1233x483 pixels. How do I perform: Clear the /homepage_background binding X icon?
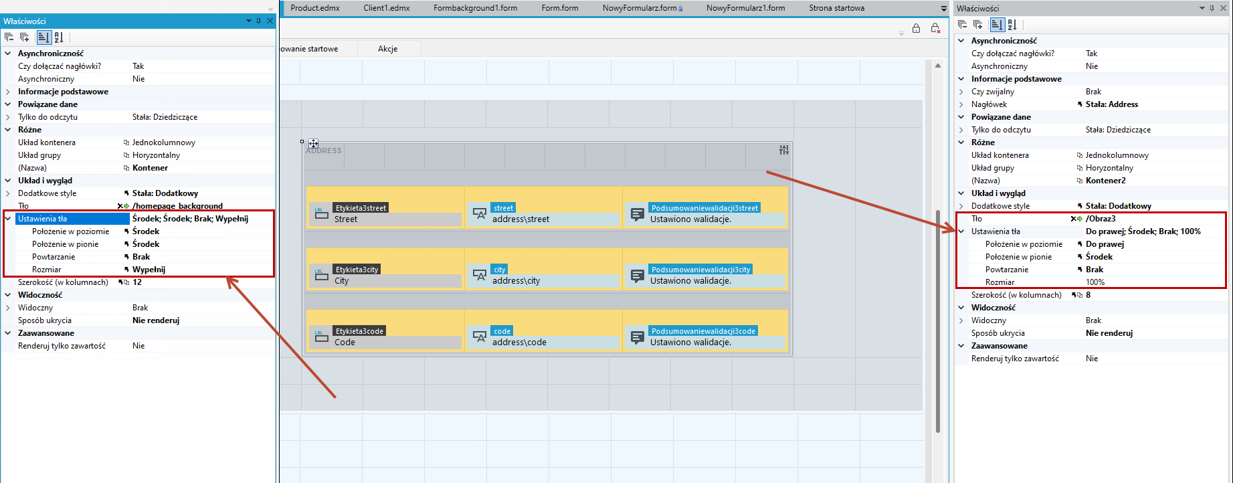click(120, 206)
